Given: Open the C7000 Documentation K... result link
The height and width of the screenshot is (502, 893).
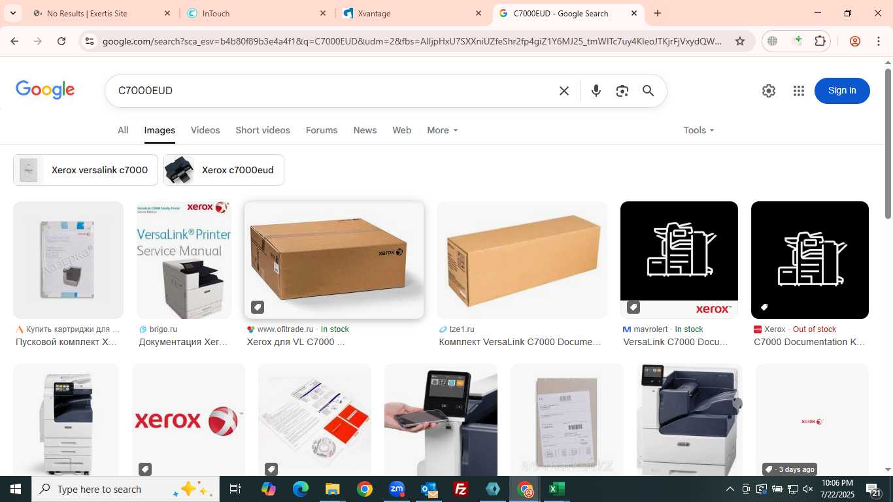Looking at the screenshot, I should 809,342.
